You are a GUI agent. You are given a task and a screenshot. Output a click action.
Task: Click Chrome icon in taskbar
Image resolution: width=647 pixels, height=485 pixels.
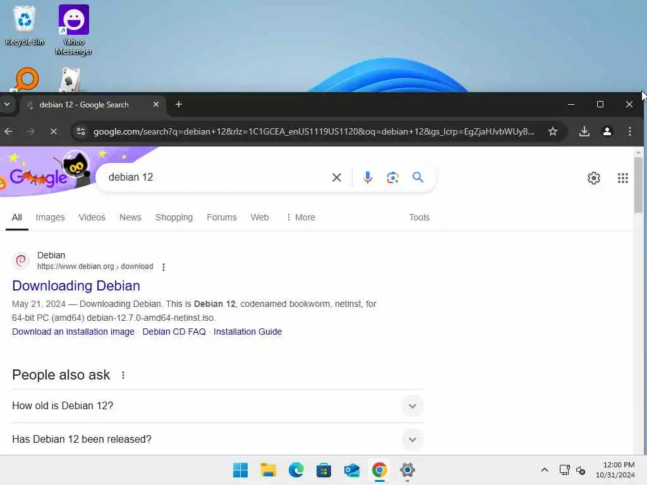pos(379,470)
